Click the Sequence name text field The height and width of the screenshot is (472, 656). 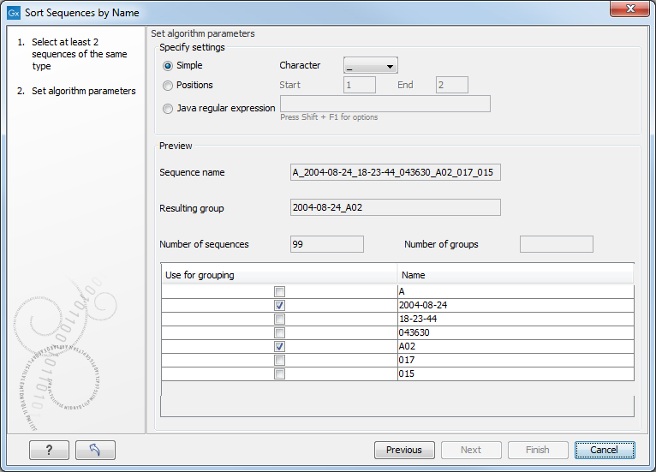pos(395,173)
